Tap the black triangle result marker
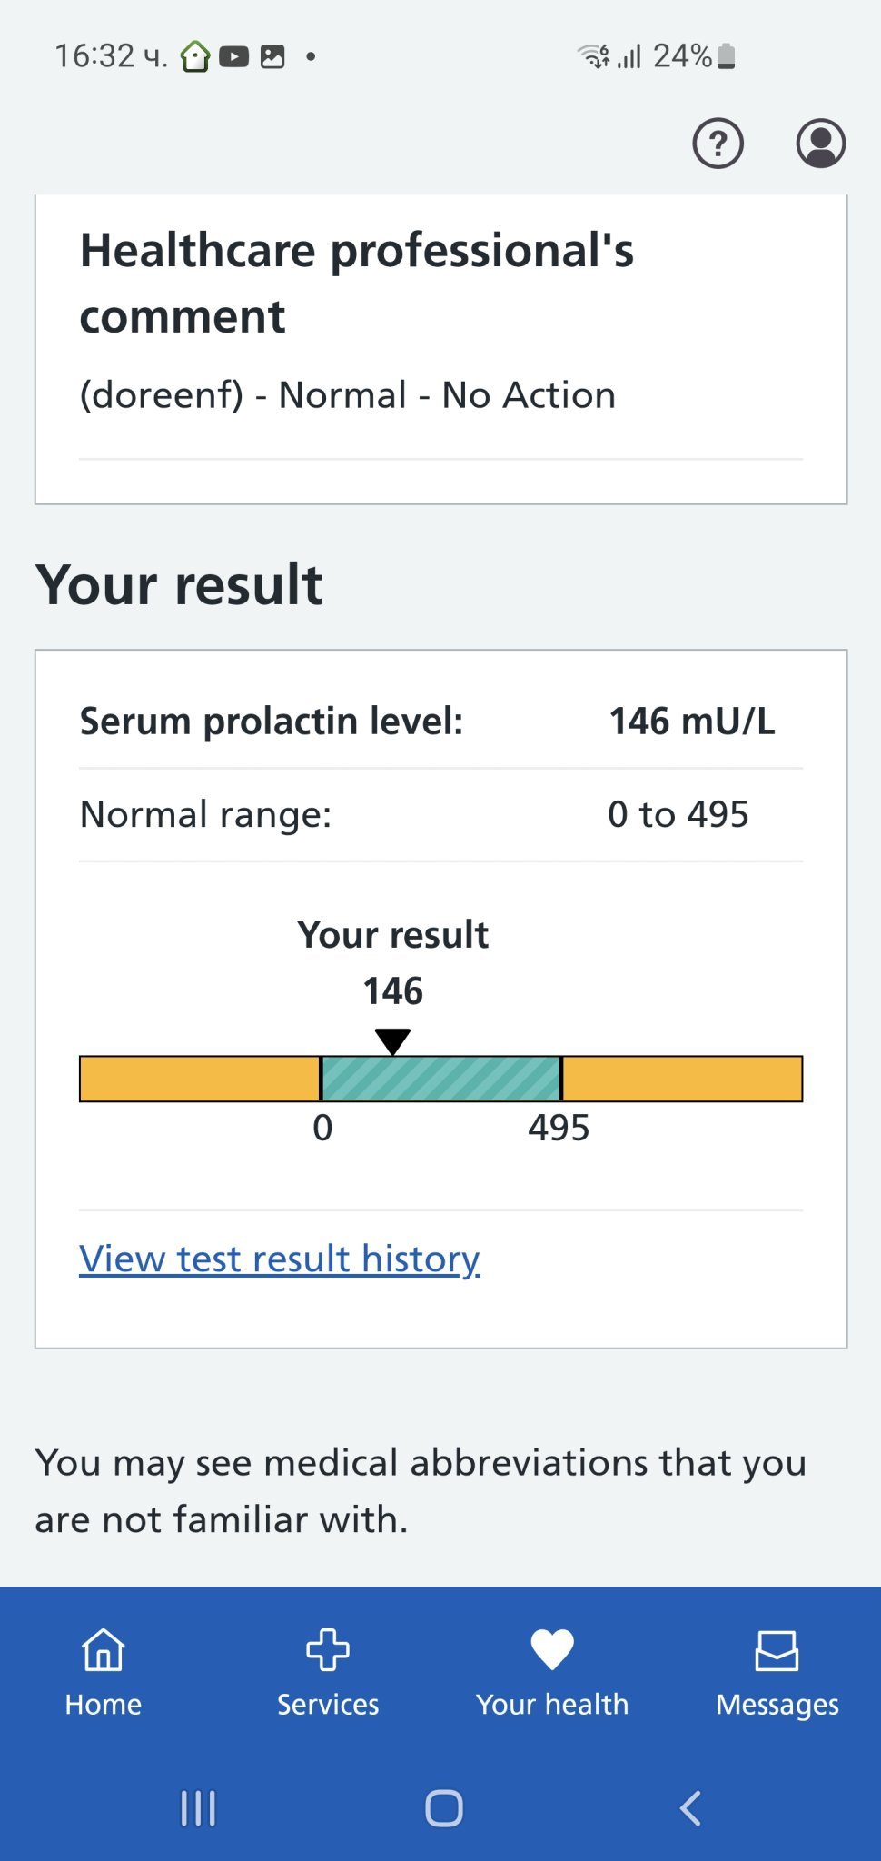Image resolution: width=881 pixels, height=1861 pixels. pos(392,1040)
